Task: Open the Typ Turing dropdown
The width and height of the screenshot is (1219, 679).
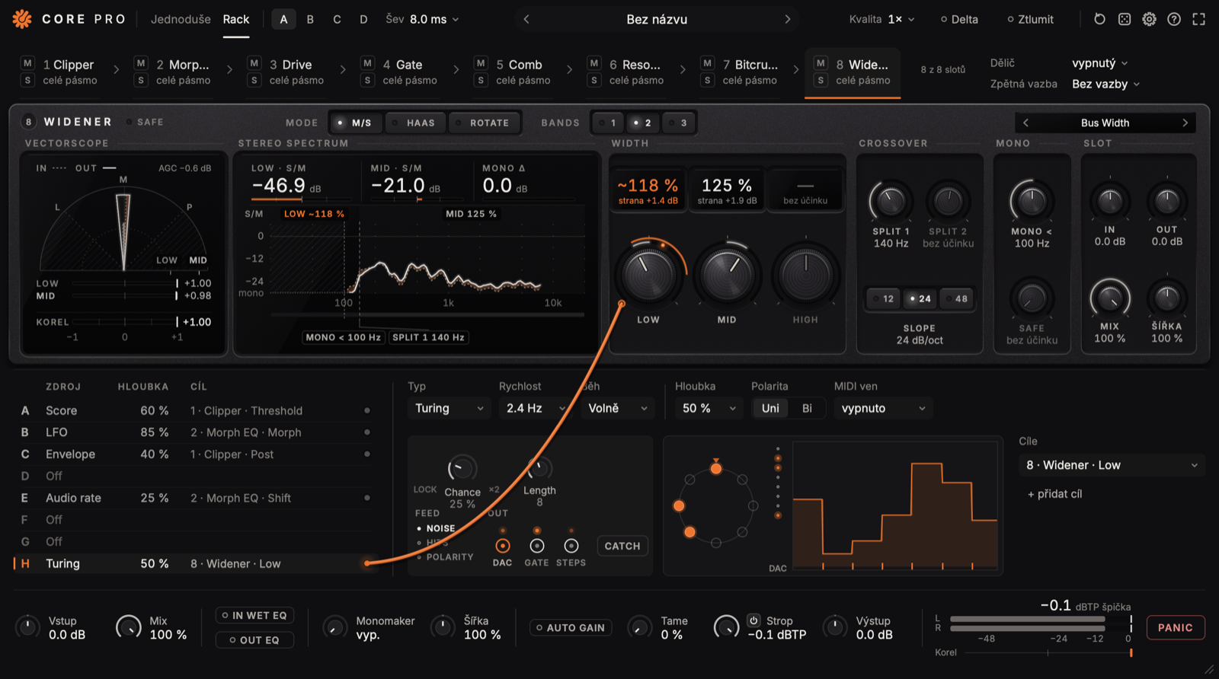Action: pyautogui.click(x=450, y=409)
